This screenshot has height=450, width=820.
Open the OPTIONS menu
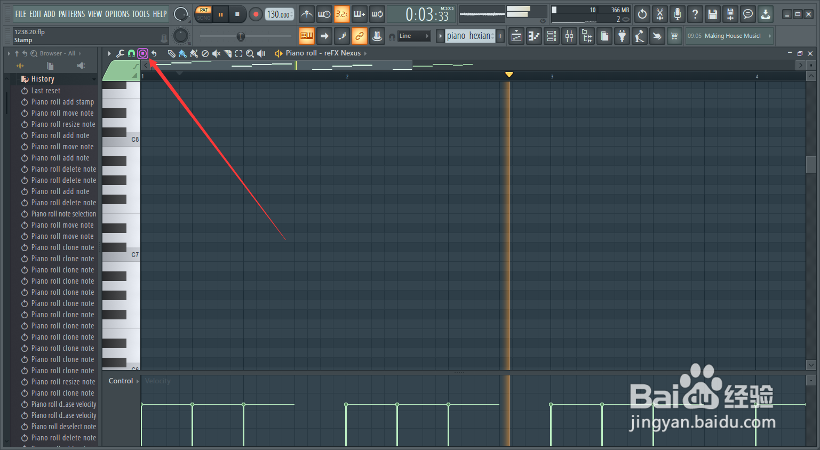click(x=117, y=14)
